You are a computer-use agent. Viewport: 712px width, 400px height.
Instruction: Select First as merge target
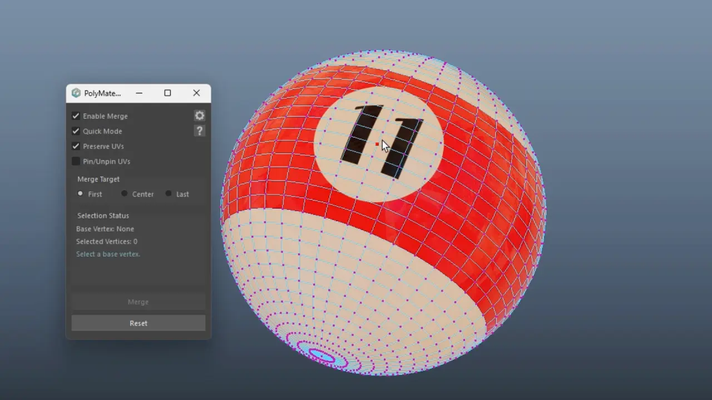81,194
